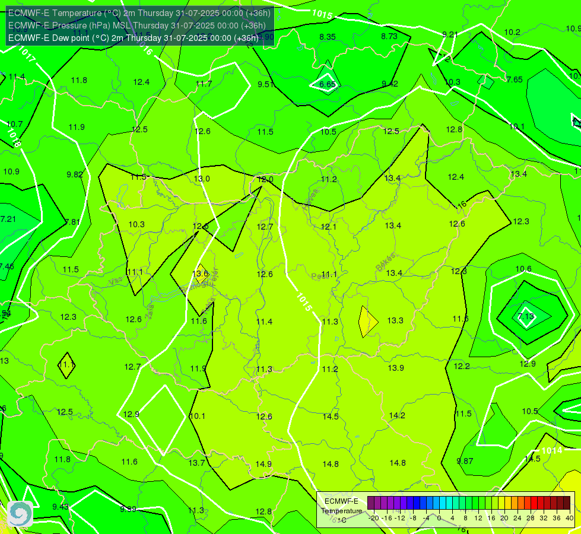Click the 9.43 dew point value
The image size is (581, 534).
[x=61, y=507]
